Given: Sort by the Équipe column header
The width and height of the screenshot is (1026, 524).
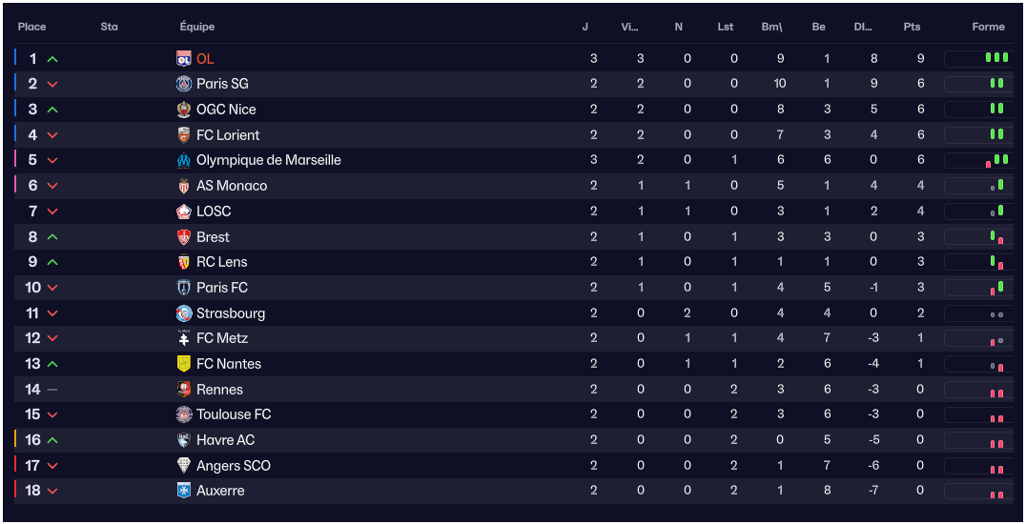Looking at the screenshot, I should coord(197,27).
